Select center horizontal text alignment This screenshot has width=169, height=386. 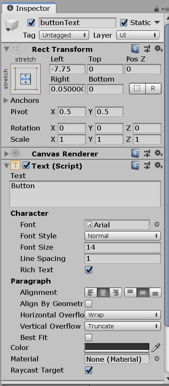point(103,292)
